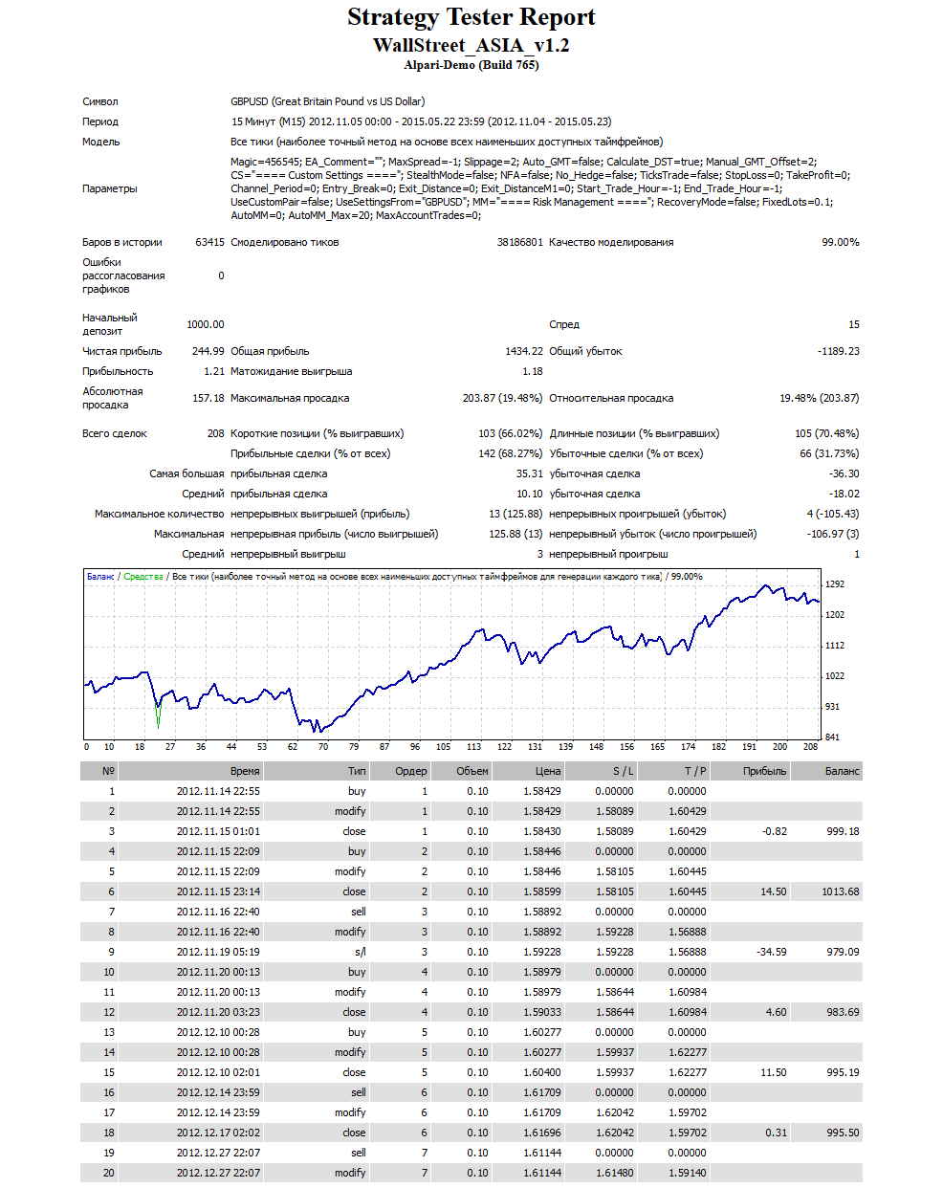This screenshot has width=943, height=1188.
Task: Click profit trades value 142 (68.27%)
Action: click(511, 453)
